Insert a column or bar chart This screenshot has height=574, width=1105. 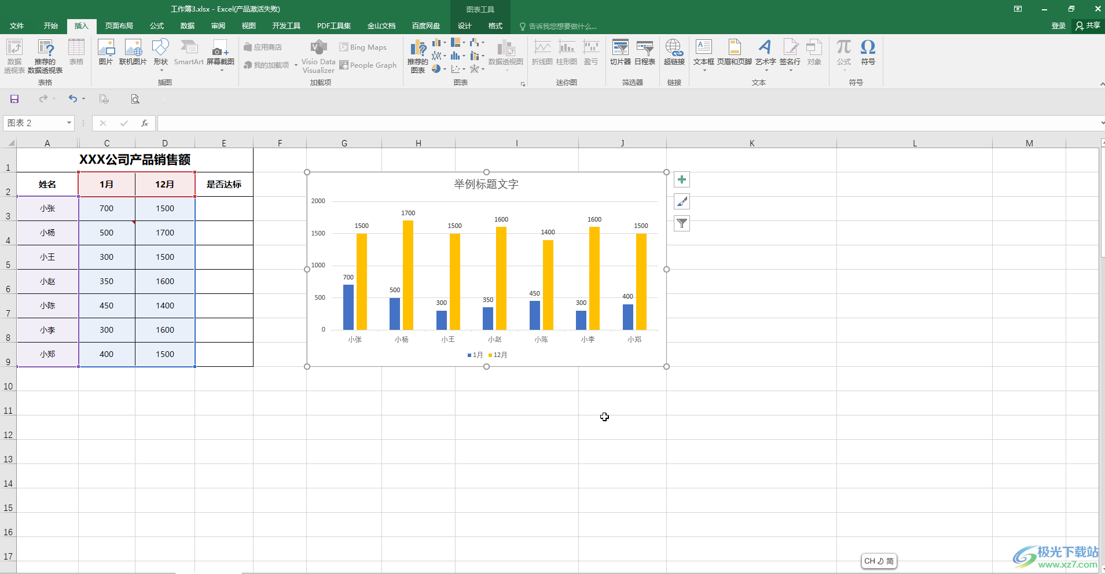[x=439, y=42]
